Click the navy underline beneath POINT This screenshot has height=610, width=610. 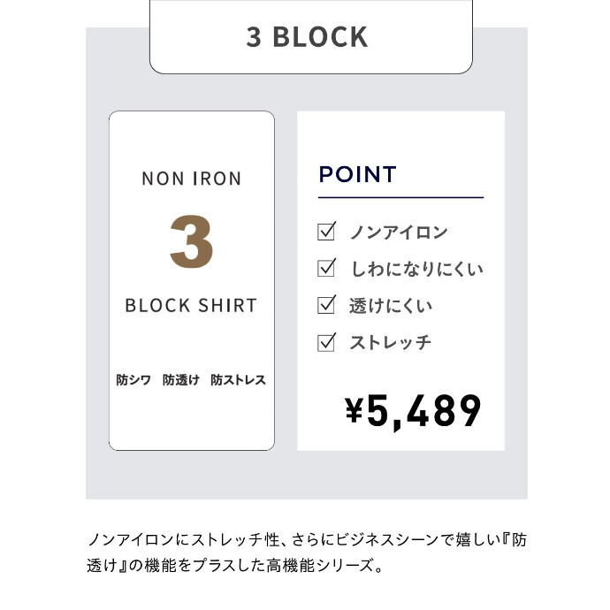[x=400, y=197]
